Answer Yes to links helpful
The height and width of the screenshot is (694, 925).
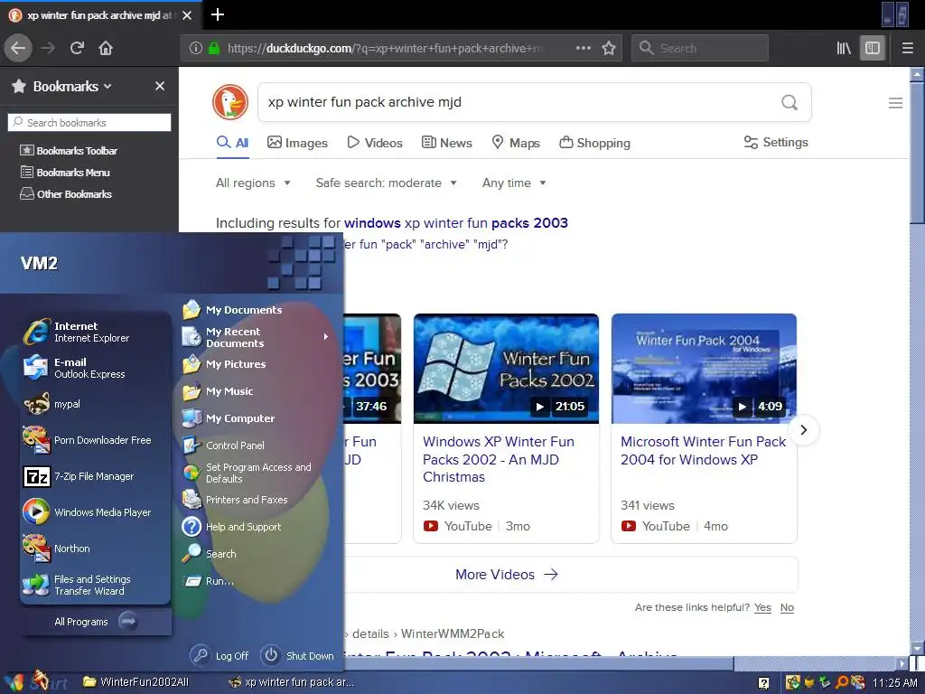pos(762,607)
